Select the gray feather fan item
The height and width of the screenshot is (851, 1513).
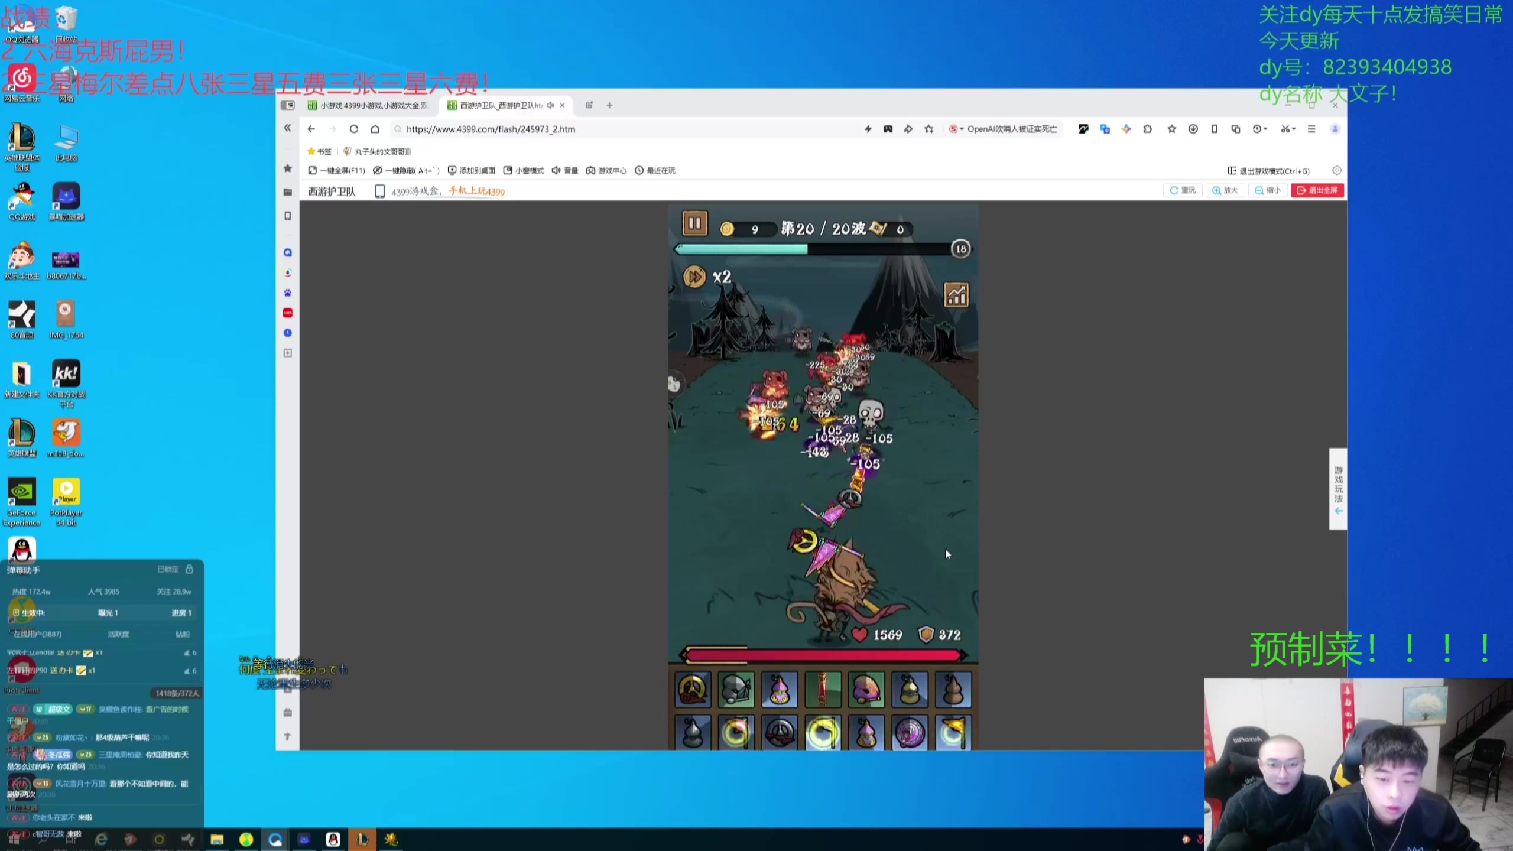click(736, 689)
